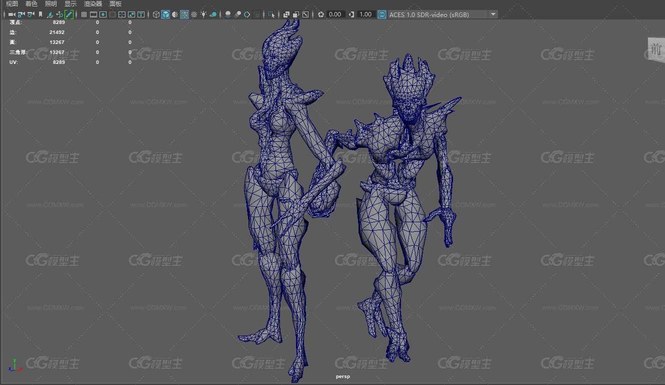Toggle the Wireframe on Shaded icon
Screen dimensions: 665x385
point(184,14)
